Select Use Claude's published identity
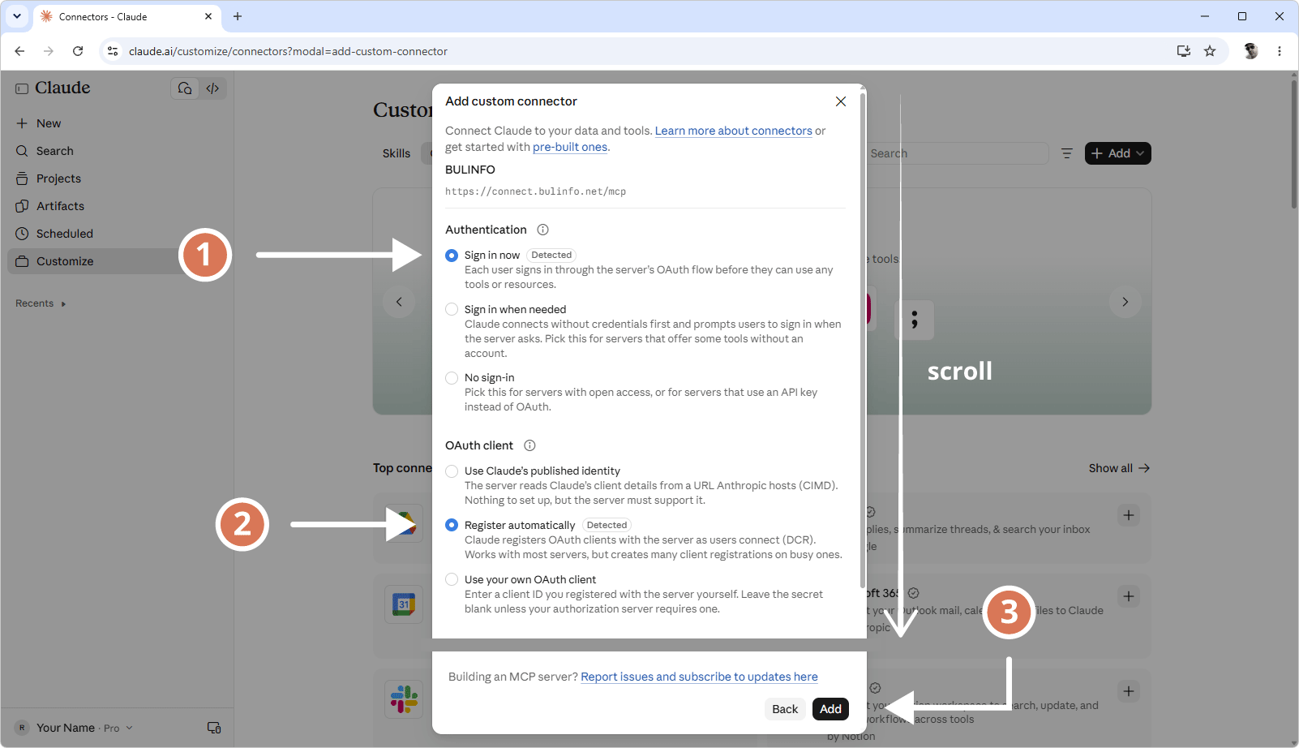 pos(452,471)
